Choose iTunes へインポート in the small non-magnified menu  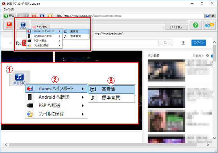(44, 31)
